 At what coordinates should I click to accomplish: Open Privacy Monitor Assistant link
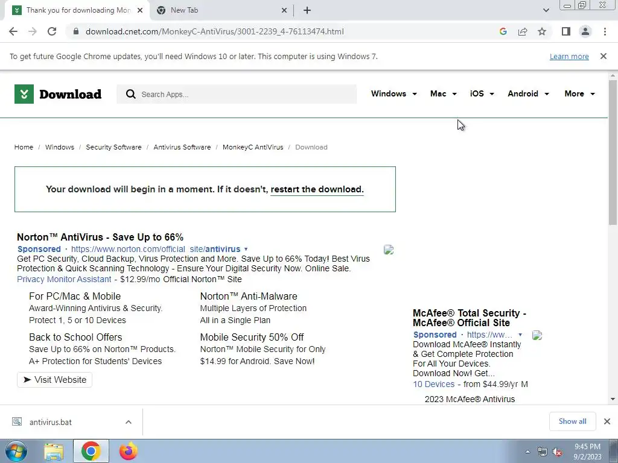[64, 280]
